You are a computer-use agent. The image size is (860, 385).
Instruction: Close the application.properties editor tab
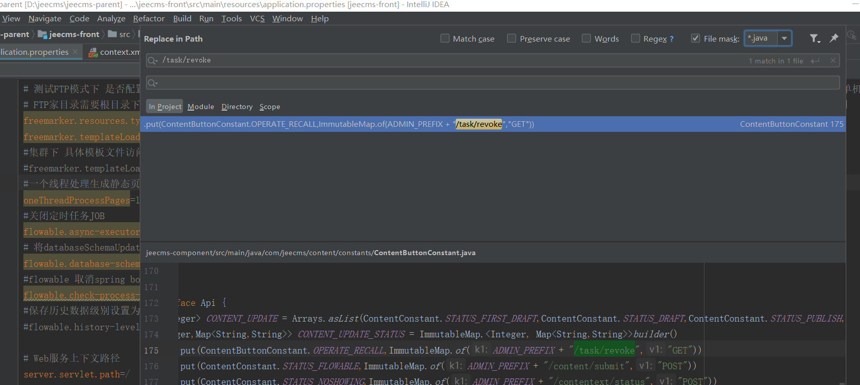click(x=75, y=52)
